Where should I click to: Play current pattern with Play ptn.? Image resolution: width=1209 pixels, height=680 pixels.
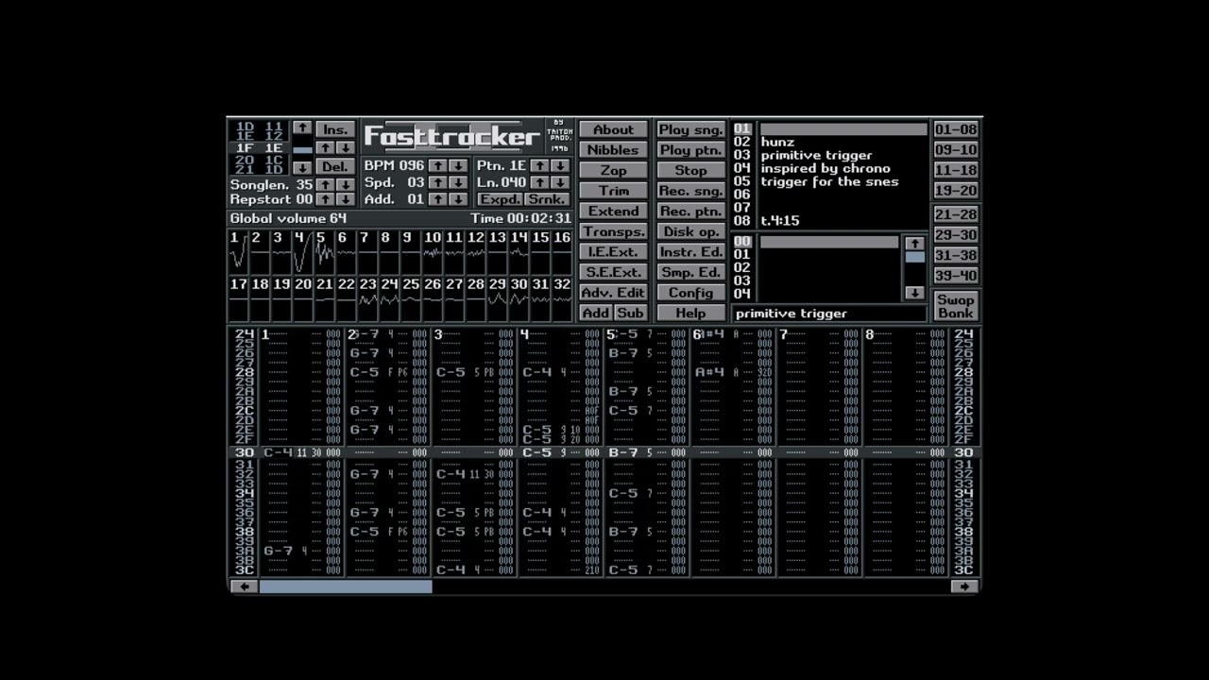(x=690, y=150)
